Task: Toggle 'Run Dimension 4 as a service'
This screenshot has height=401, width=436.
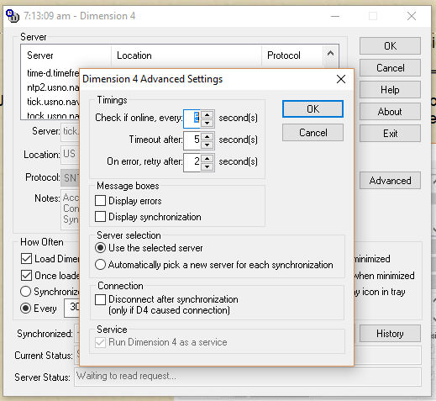Action: pyautogui.click(x=100, y=342)
